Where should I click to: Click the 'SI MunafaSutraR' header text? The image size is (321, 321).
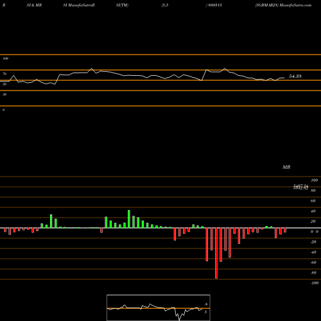pyautogui.click(x=79, y=5)
